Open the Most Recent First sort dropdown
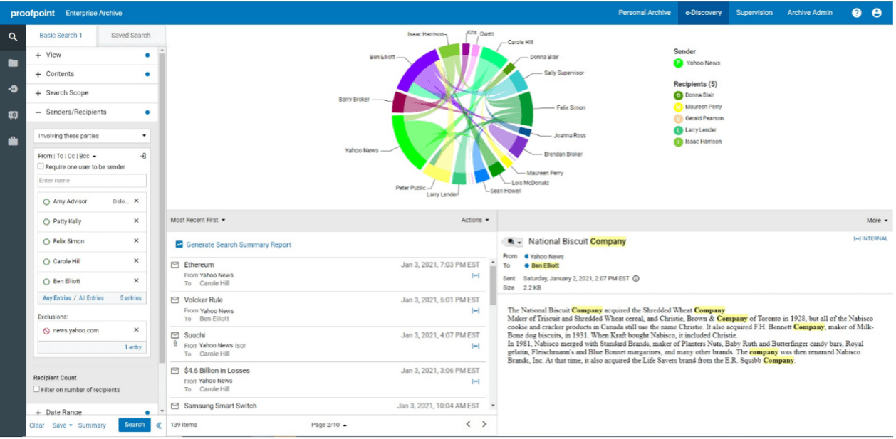Viewport: 896px width, 439px height. pyautogui.click(x=198, y=221)
